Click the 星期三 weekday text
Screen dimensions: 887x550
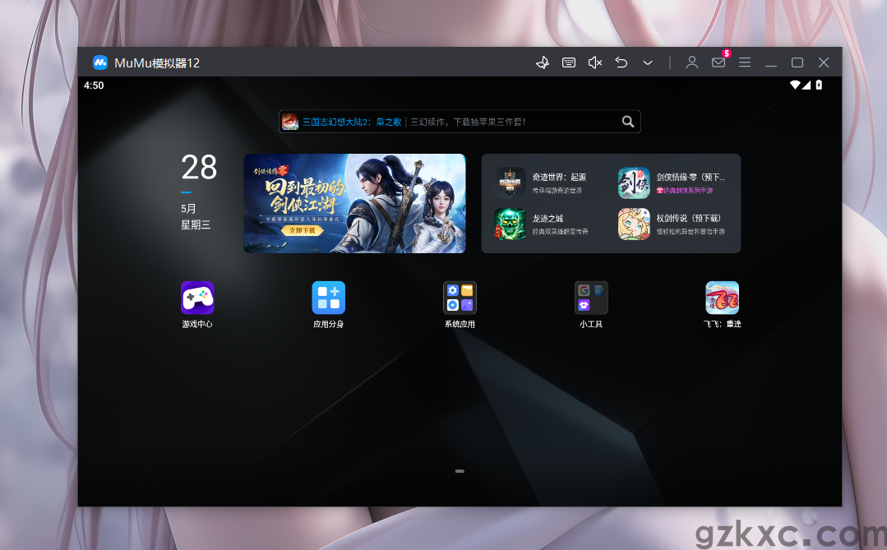click(x=196, y=225)
